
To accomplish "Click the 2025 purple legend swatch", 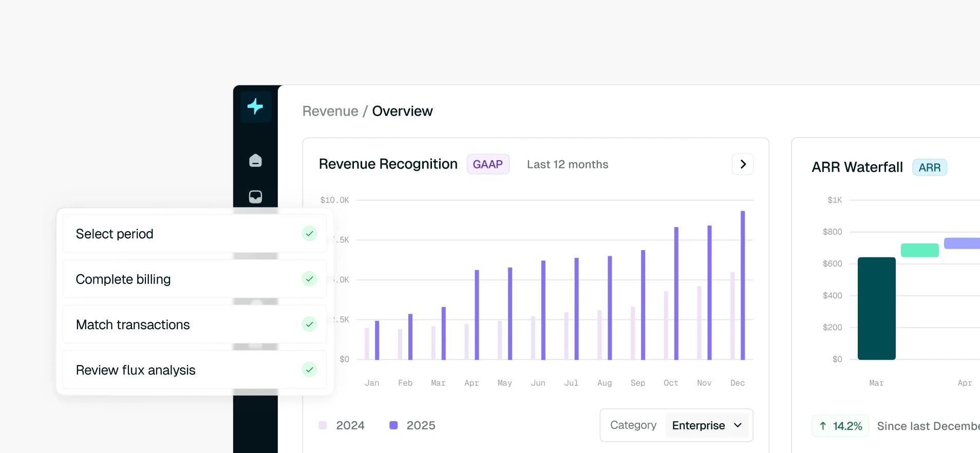I will [393, 425].
